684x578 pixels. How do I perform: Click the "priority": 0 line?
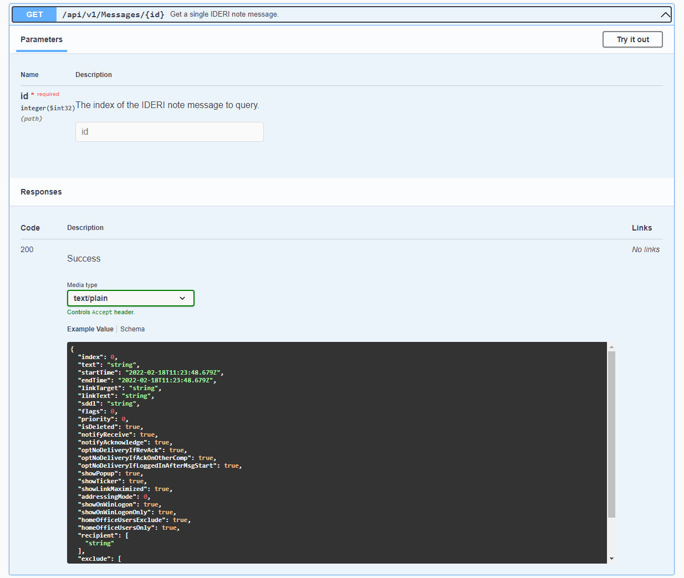[x=103, y=419]
